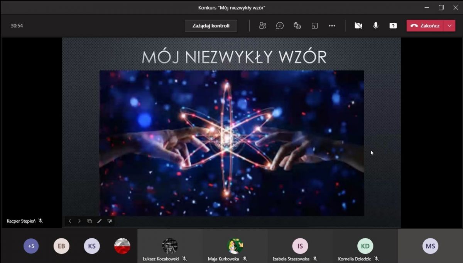Expand the dropdown arrow beside Zakończ
Image resolution: width=463 pixels, height=263 pixels.
(x=449, y=26)
